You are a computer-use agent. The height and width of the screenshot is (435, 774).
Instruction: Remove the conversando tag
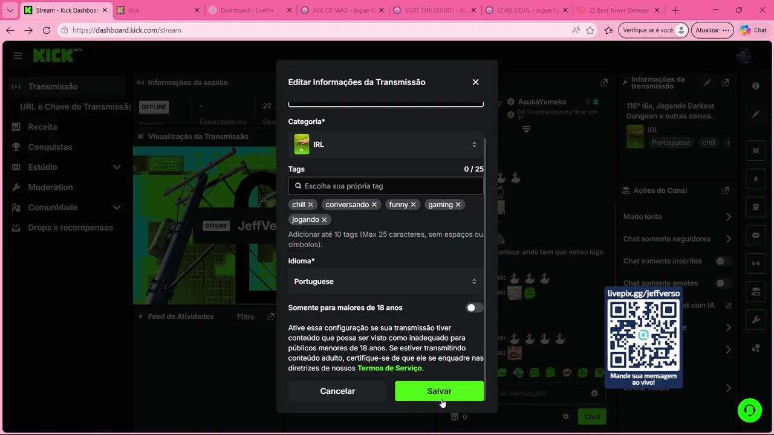coord(374,205)
